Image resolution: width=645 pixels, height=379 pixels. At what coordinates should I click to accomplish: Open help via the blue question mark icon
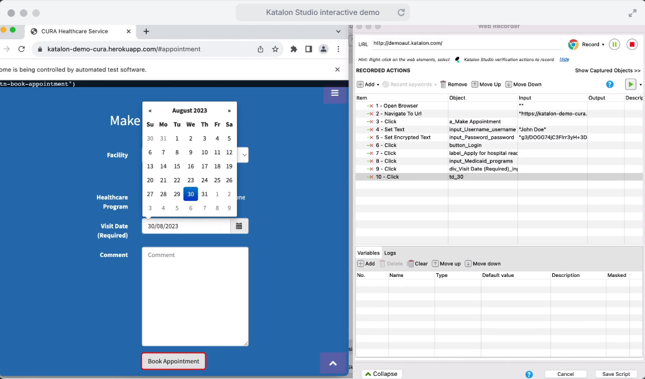610,84
